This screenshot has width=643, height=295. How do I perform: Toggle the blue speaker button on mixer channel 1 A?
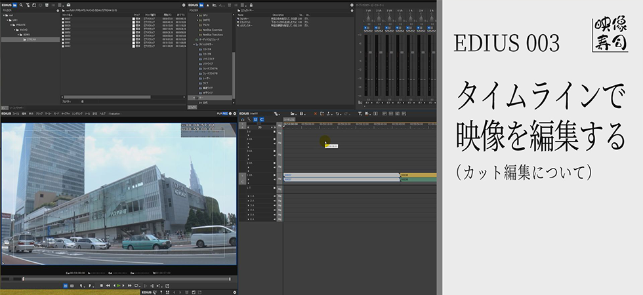coord(407,28)
